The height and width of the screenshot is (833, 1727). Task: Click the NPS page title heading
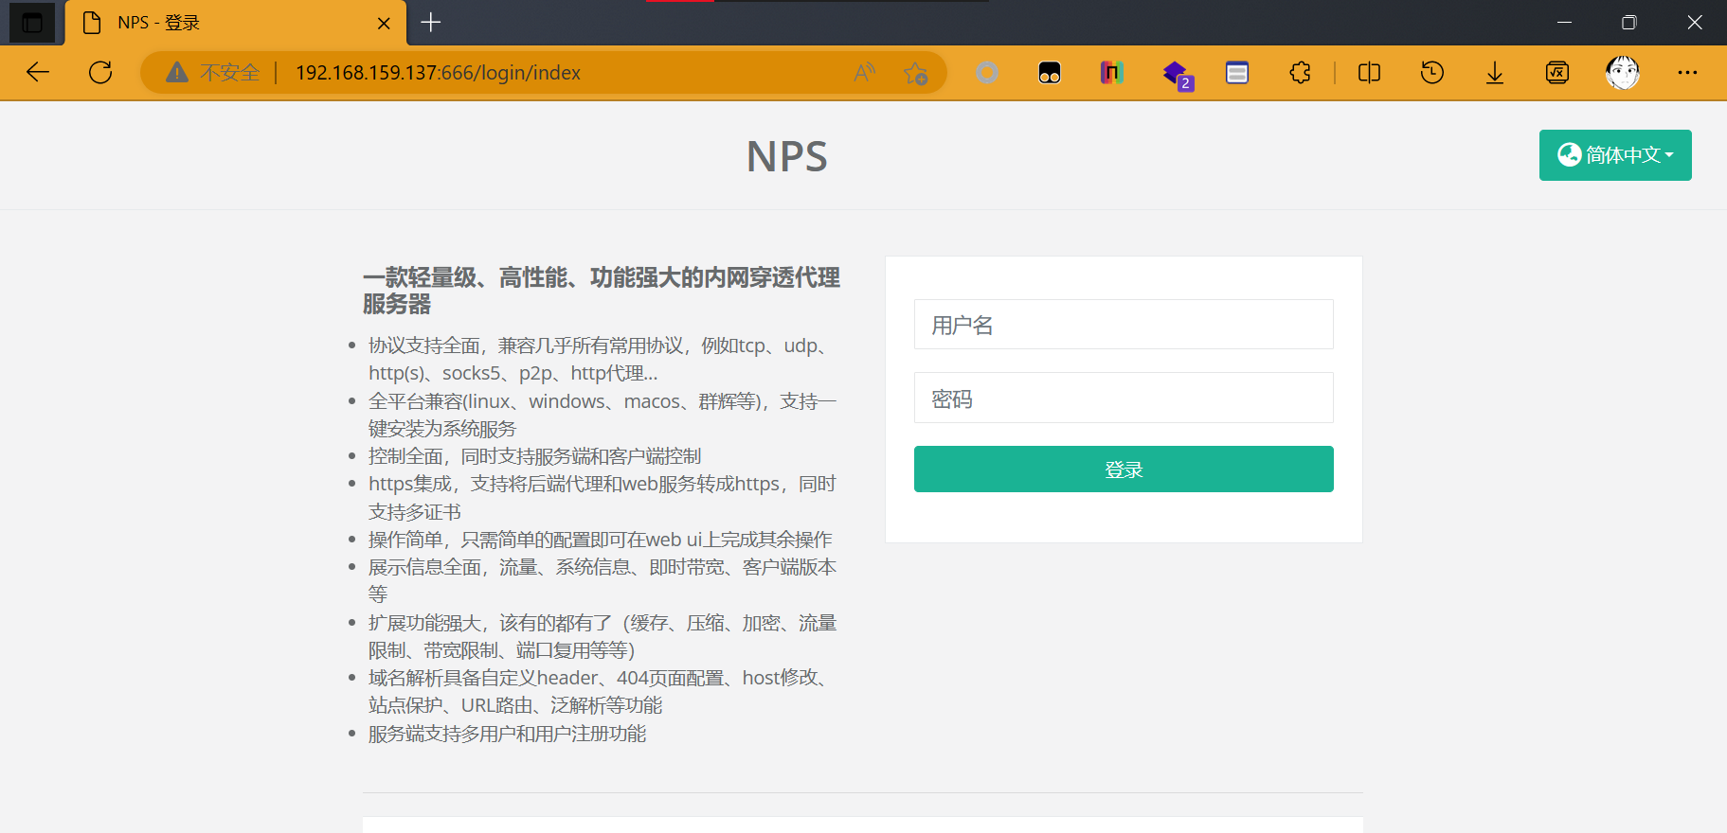point(787,156)
